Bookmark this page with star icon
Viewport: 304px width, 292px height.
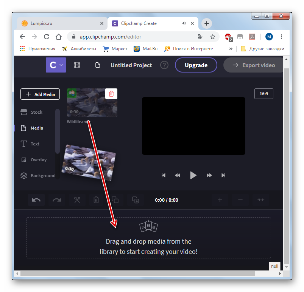click(x=213, y=37)
